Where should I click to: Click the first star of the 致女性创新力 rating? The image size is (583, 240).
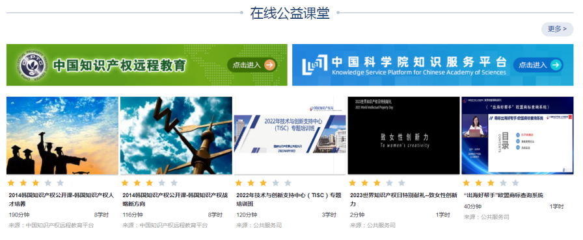point(353,183)
